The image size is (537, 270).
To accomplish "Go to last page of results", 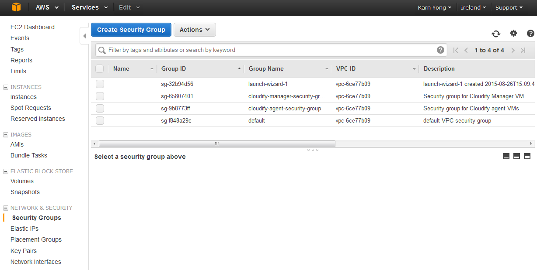I will [x=523, y=50].
